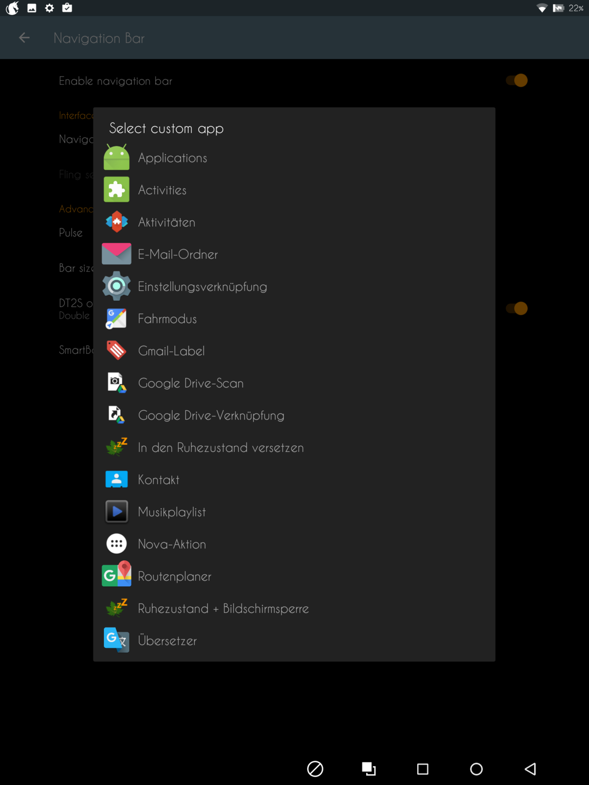
Task: Open recents with the square button
Action: tap(423, 769)
